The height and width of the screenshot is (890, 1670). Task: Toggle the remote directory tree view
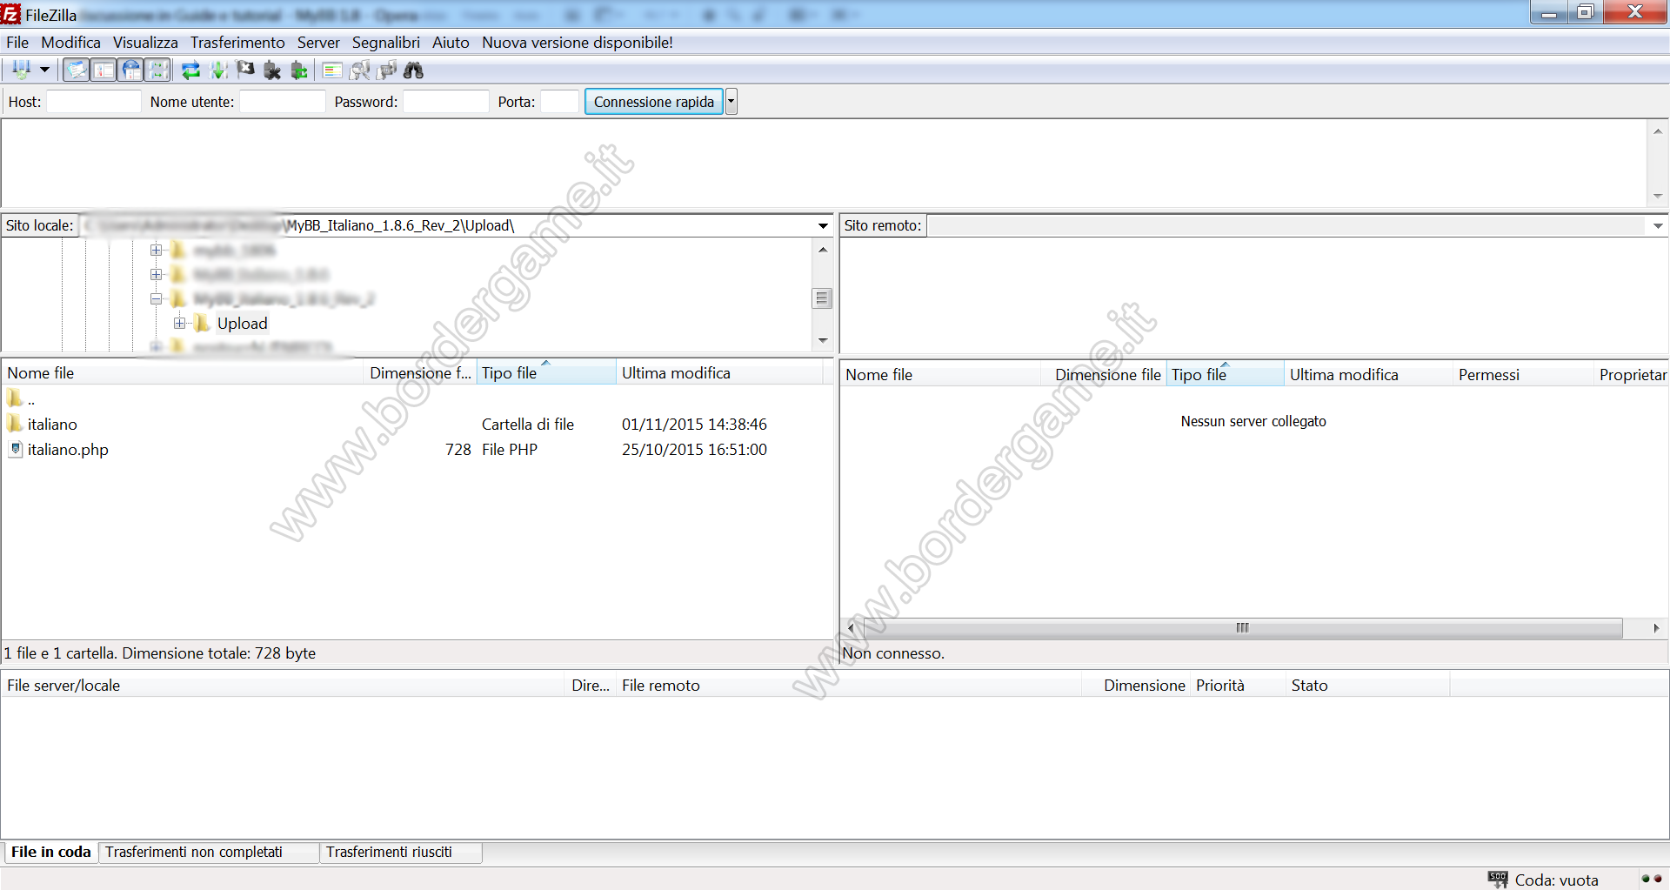[x=130, y=70]
